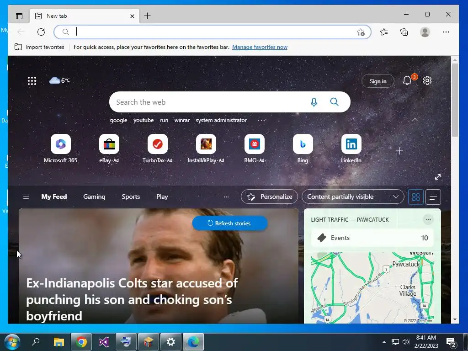Show more feed categories ellipsis
The height and width of the screenshot is (351, 468).
pyautogui.click(x=226, y=197)
